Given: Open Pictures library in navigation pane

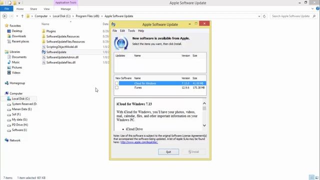Looking at the screenshot, I should coord(17,67).
